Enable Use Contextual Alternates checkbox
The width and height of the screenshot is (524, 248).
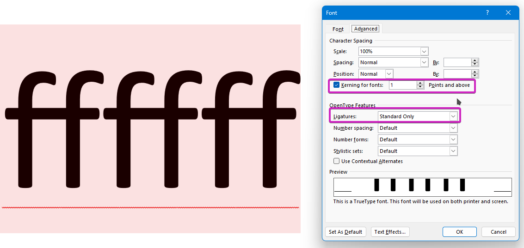pos(336,161)
